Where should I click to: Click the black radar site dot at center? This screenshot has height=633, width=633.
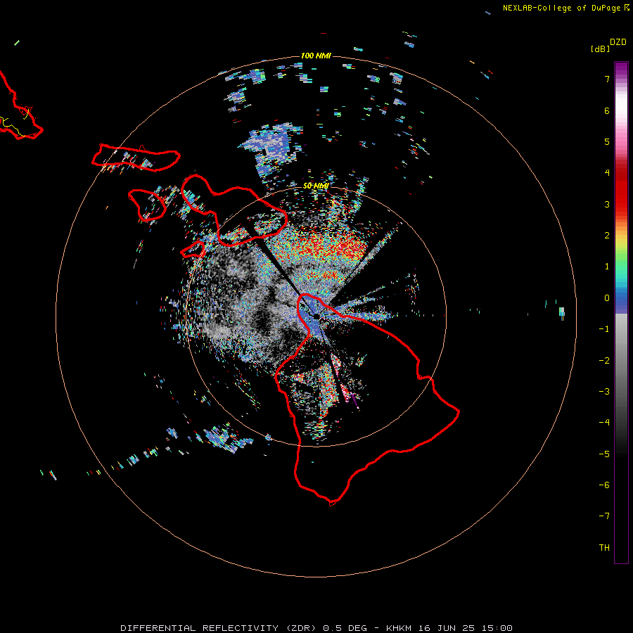316,316
